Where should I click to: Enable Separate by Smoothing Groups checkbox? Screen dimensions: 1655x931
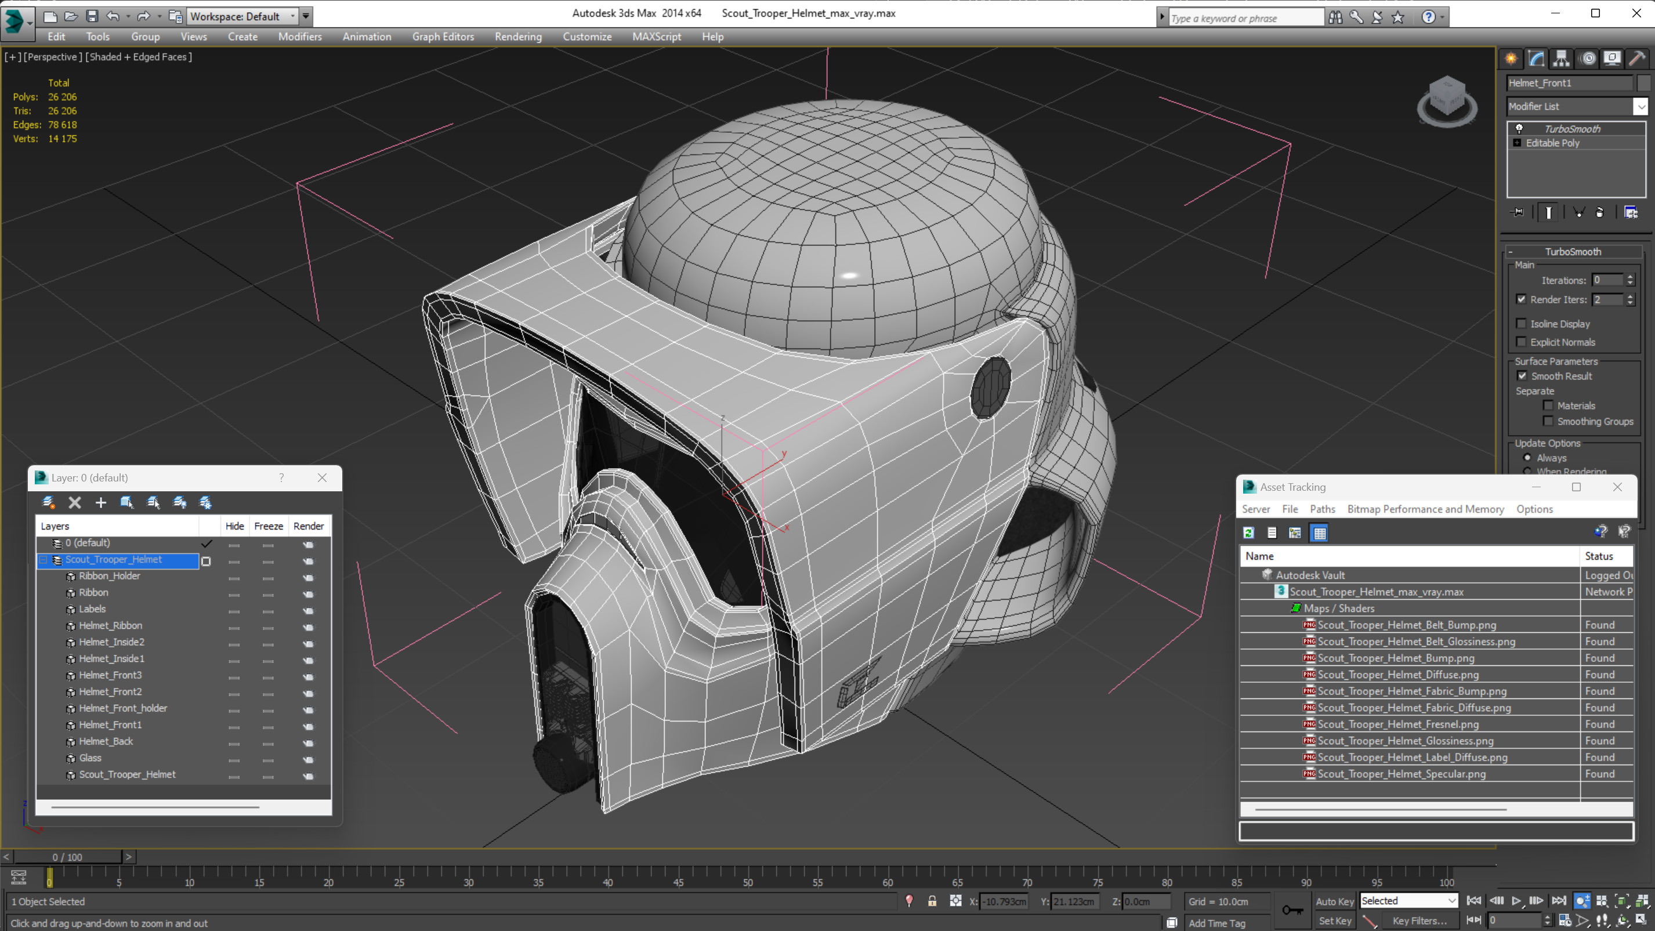pos(1548,421)
